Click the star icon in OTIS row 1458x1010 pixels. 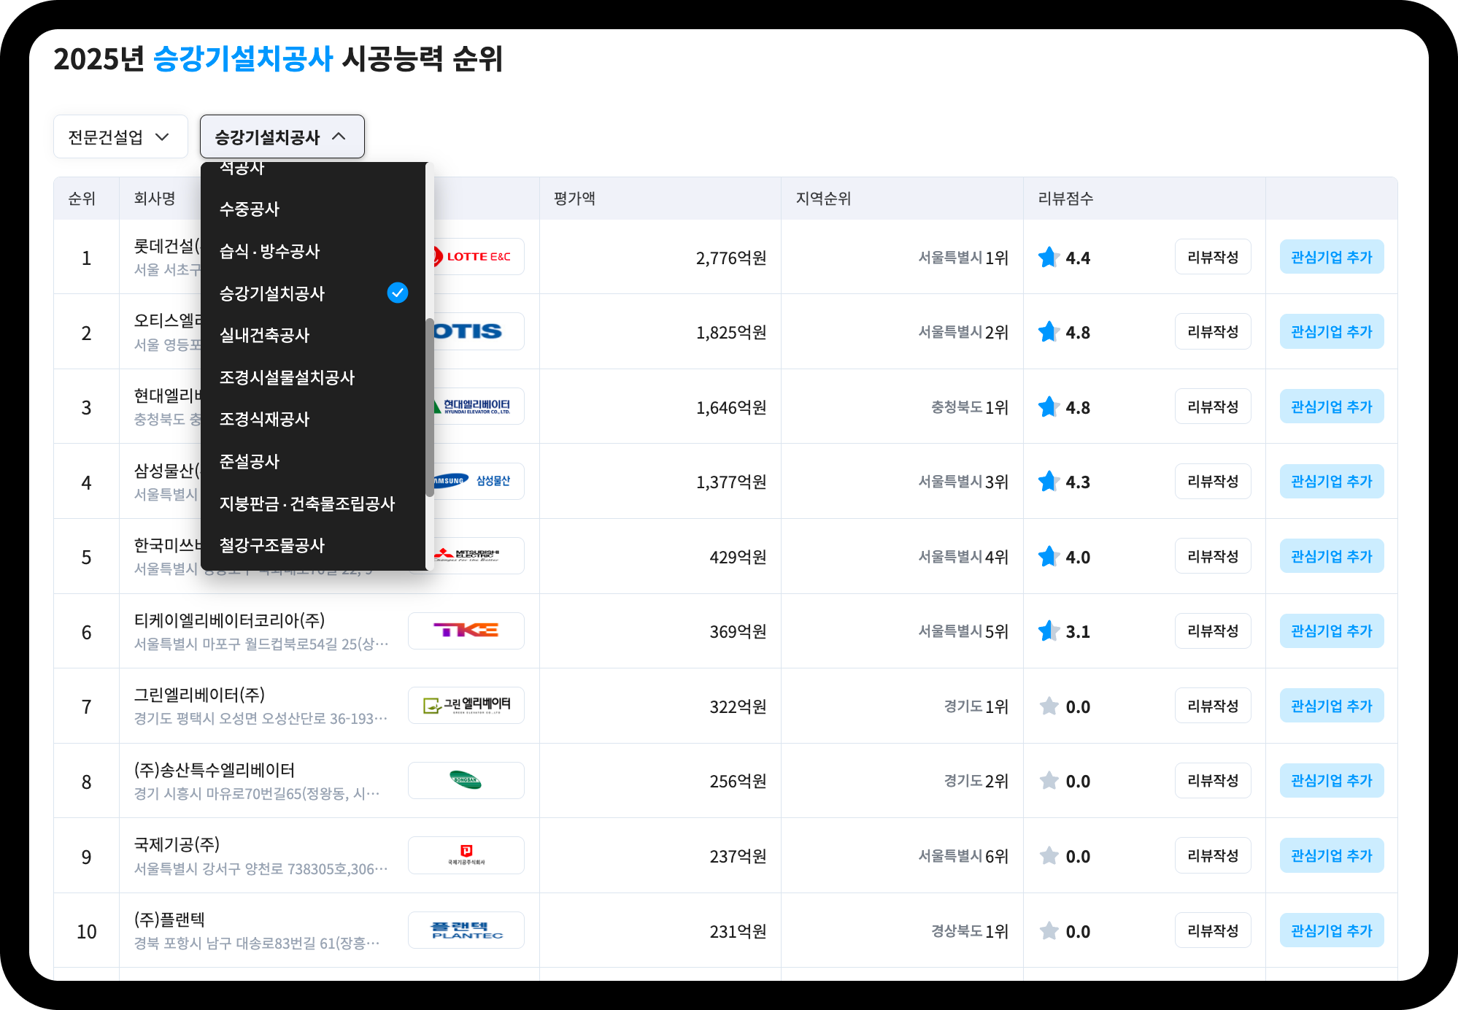coord(1049,331)
